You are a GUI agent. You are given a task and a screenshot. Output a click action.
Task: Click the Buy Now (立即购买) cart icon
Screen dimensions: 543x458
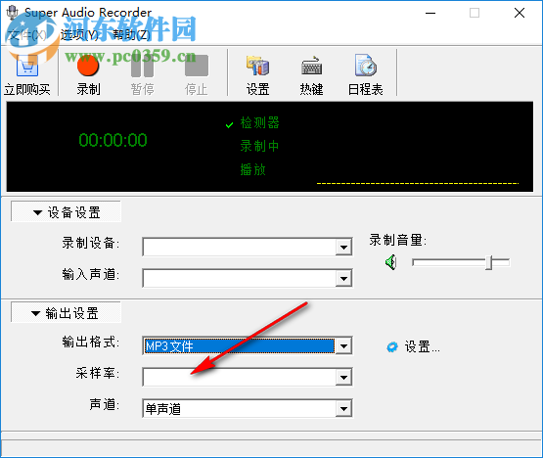27,66
